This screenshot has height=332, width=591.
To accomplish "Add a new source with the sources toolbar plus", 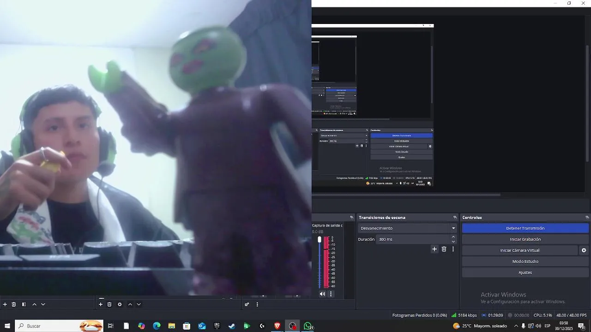I will [101, 304].
